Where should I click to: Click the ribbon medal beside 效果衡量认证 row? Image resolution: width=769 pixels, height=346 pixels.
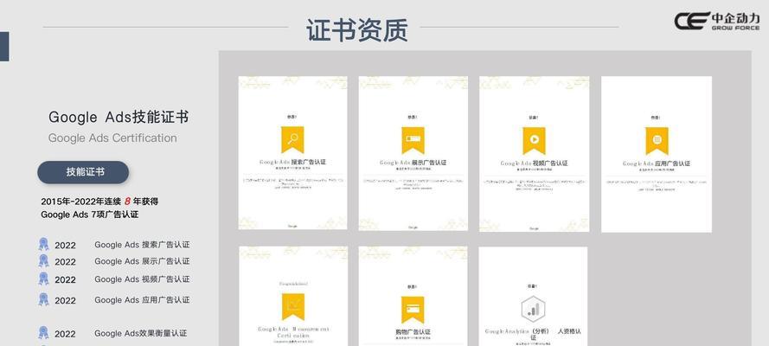coord(43,333)
